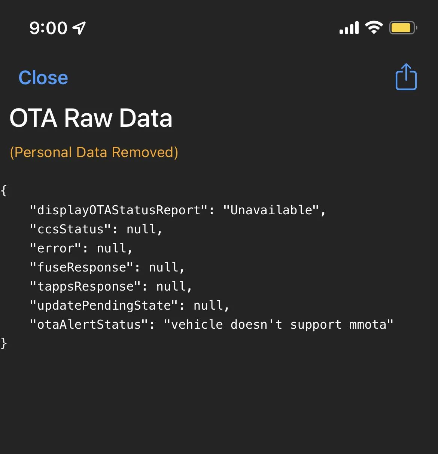Tap the "error": null line
This screenshot has width=438, height=454.
(x=81, y=248)
